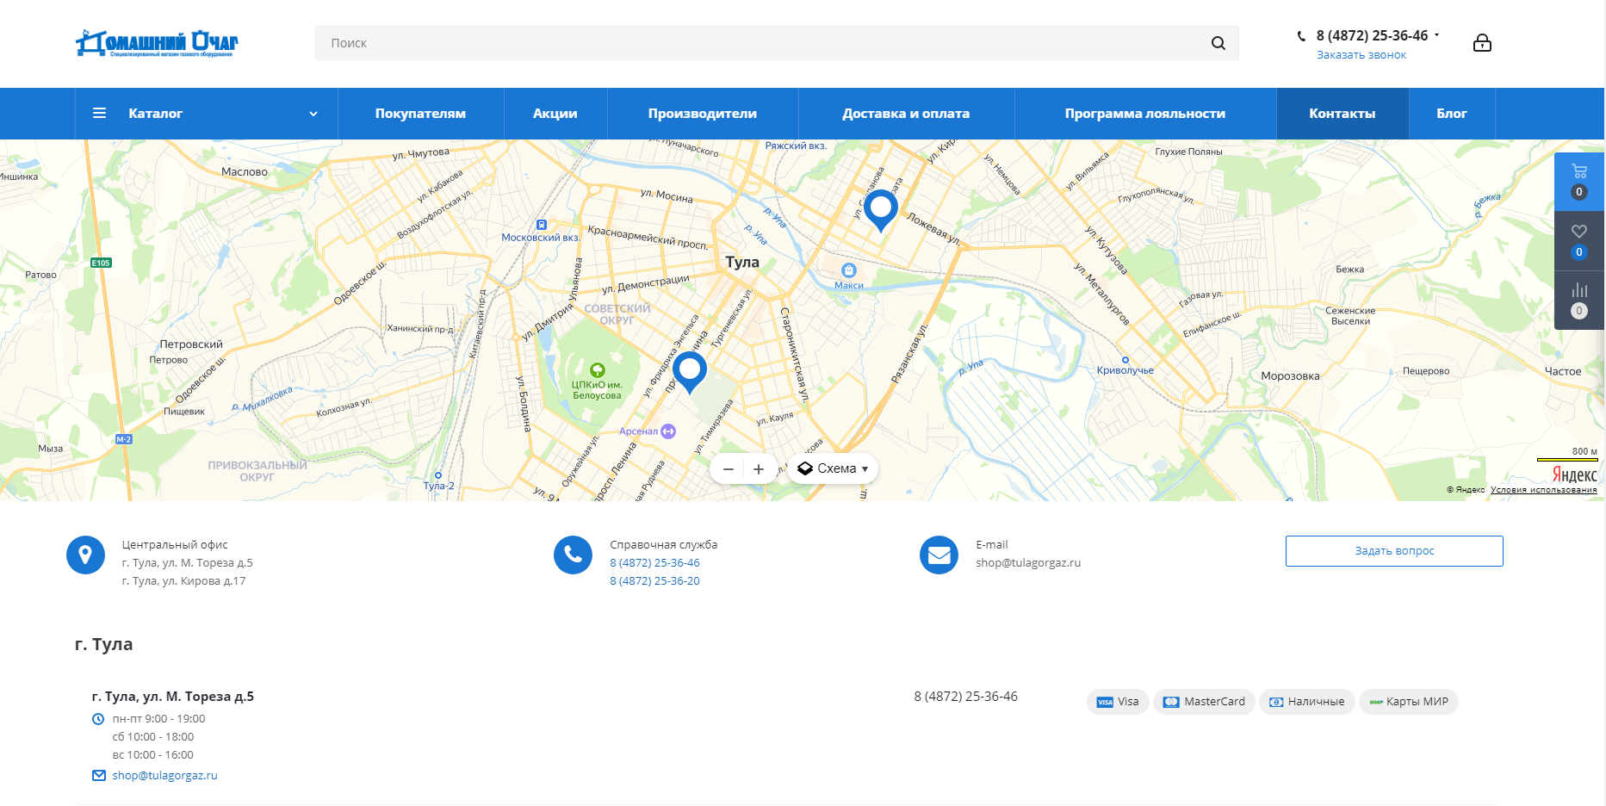Viewport: 1606px width, 806px height.
Task: Click the upper blue map pin
Action: pyautogui.click(x=880, y=208)
